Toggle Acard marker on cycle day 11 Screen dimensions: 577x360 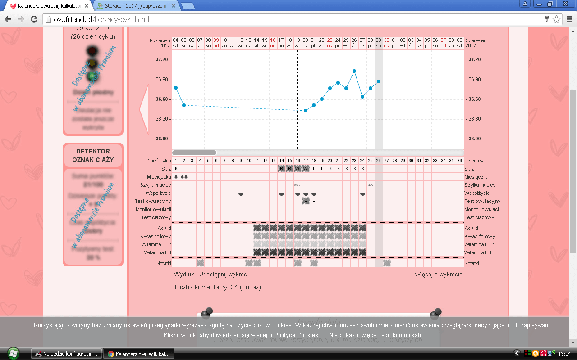pos(257,228)
